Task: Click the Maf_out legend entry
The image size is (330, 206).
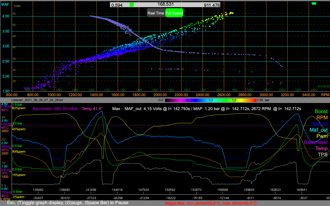Action: (x=318, y=130)
